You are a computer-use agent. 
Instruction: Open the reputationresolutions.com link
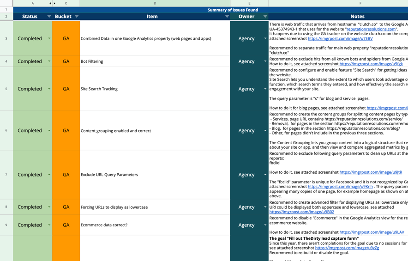tap(371, 29)
